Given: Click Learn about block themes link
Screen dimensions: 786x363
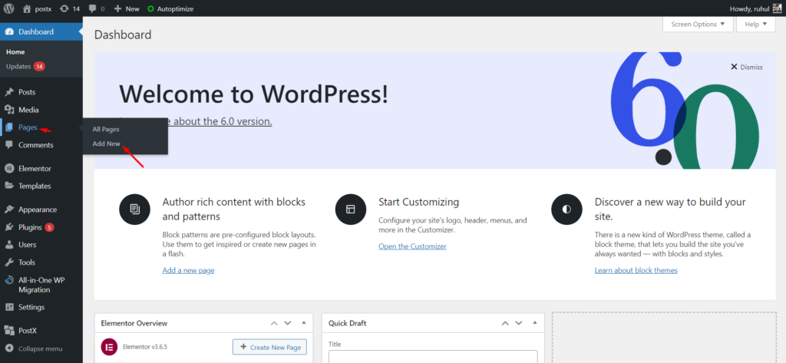Looking at the screenshot, I should pyautogui.click(x=636, y=270).
